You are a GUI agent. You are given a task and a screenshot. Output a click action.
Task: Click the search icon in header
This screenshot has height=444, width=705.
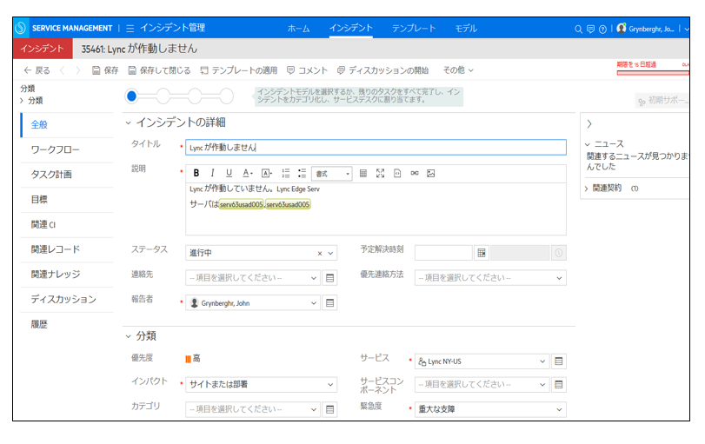coord(579,29)
